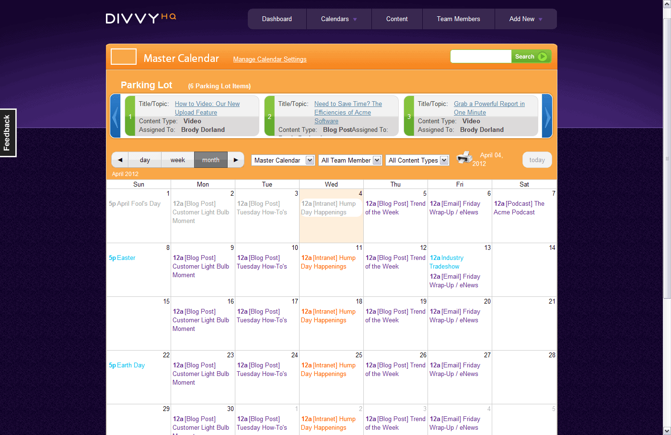Switch to week view
Screen dimensions: 671x435
[x=177, y=159]
